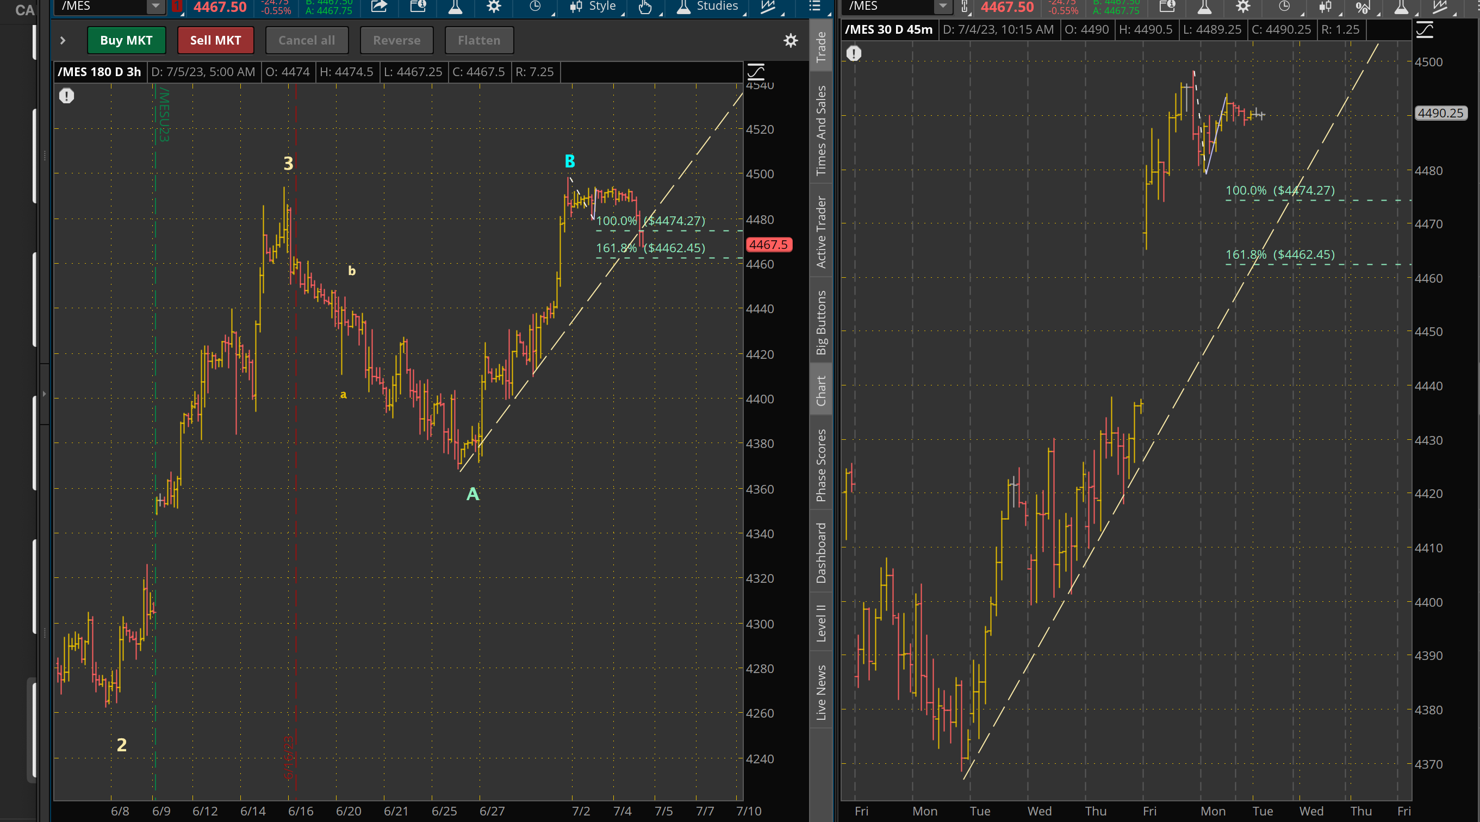Open the Level II sidebar tab
This screenshot has width=1480, height=822.
click(x=821, y=622)
